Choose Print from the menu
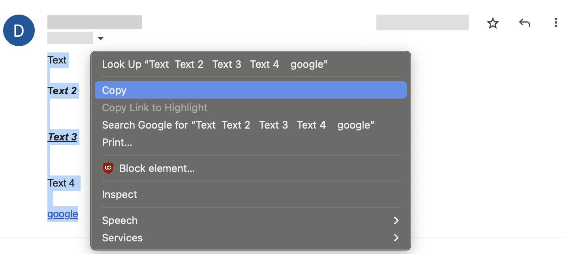Image resolution: width=564 pixels, height=254 pixels. click(x=117, y=142)
